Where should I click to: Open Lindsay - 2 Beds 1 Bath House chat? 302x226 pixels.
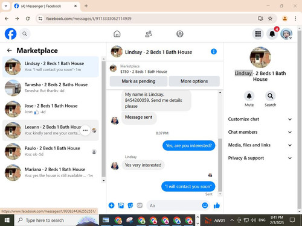(51, 67)
